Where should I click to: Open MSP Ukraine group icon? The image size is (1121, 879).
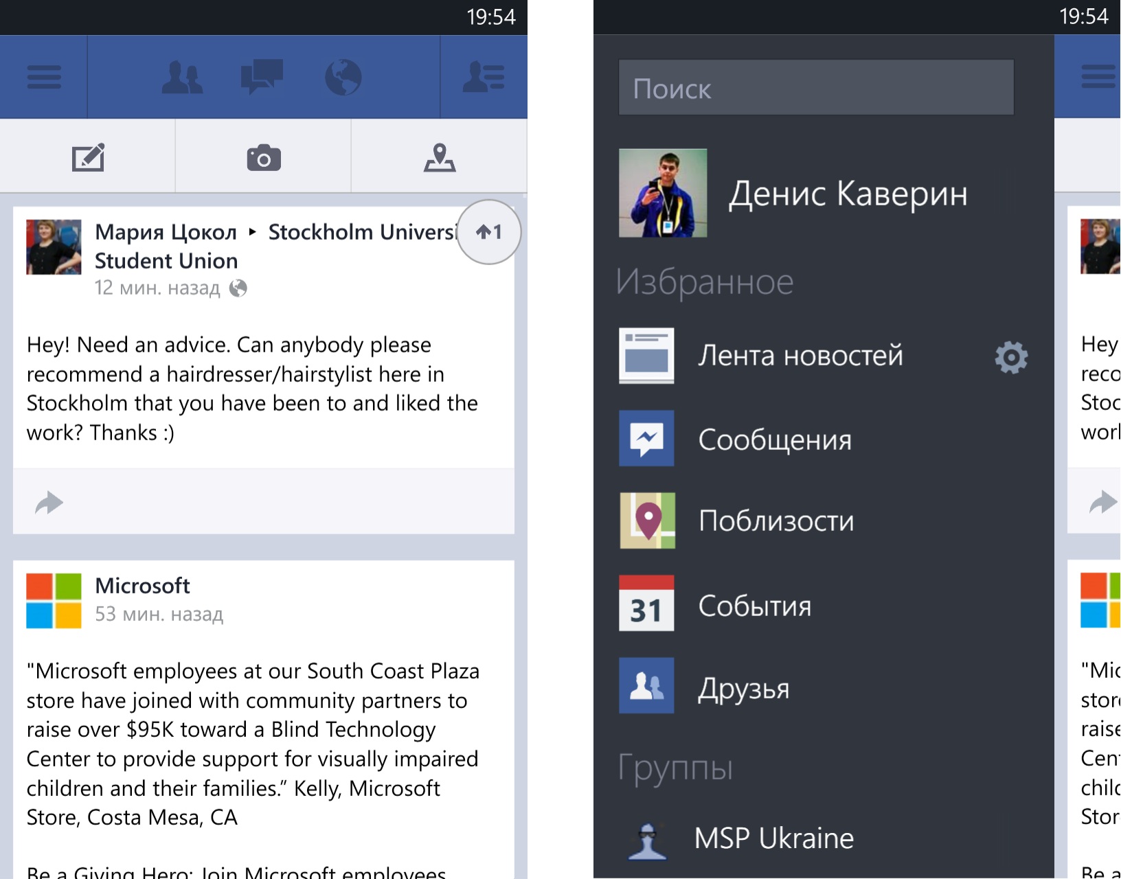click(647, 841)
